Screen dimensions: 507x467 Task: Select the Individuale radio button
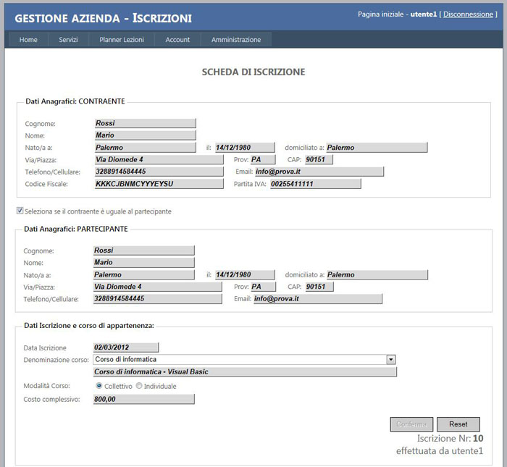coord(139,386)
